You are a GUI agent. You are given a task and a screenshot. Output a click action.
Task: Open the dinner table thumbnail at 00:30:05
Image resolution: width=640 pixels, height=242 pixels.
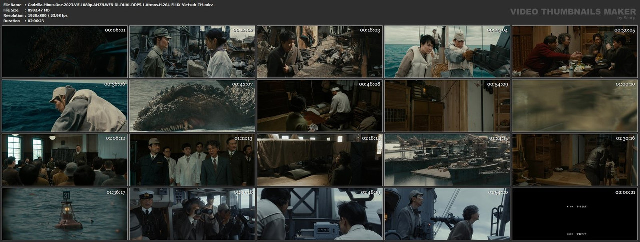575,52
